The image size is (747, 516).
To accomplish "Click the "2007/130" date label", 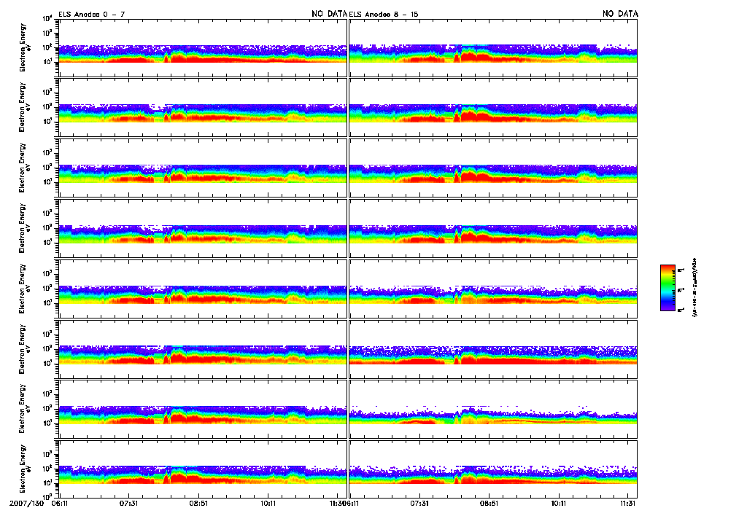I will 26,503.
